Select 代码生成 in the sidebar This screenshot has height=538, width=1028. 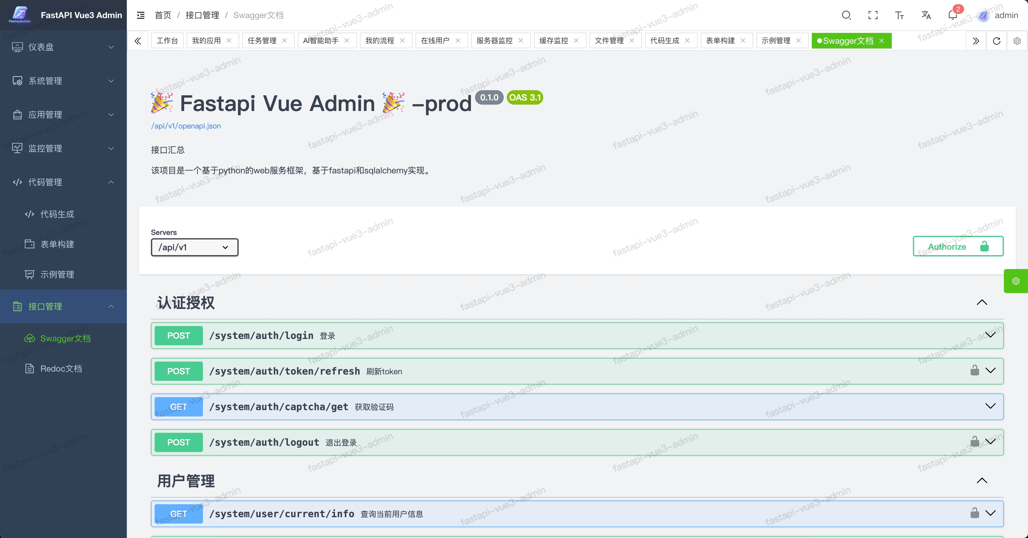click(63, 214)
